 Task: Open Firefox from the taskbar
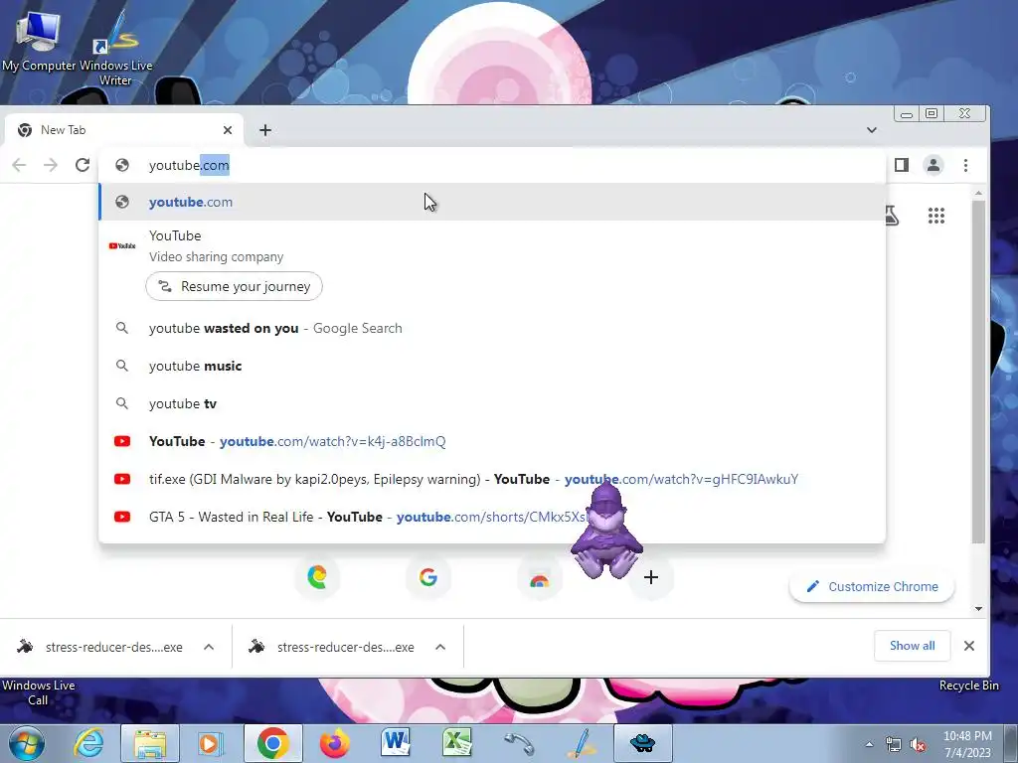pyautogui.click(x=334, y=743)
